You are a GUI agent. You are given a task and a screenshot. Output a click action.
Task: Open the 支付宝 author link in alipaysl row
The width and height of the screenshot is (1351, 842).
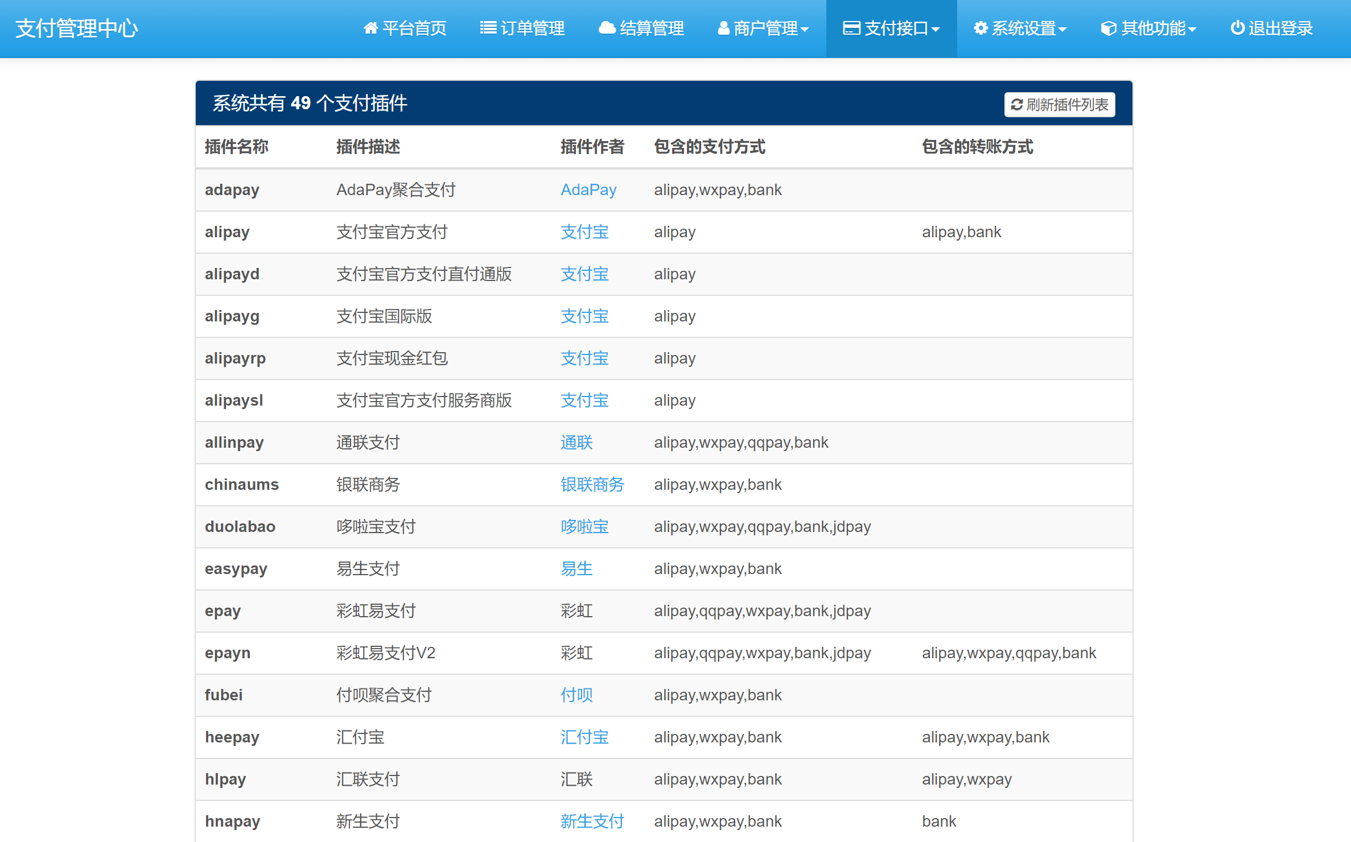point(584,400)
